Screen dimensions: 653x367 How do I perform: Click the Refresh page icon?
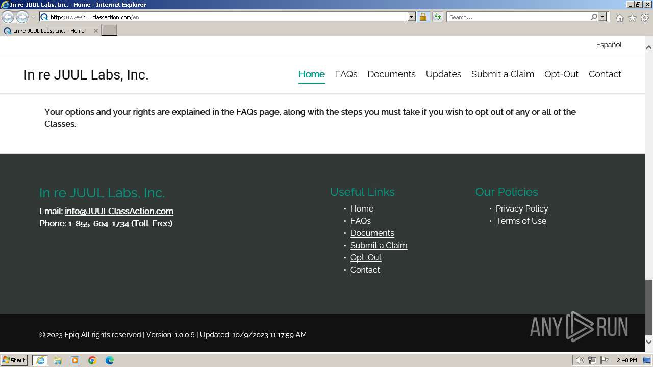[438, 17]
